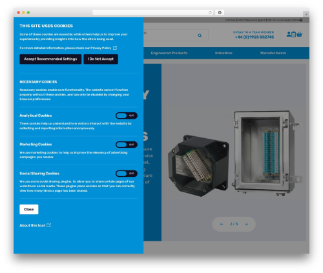Click the Analytical Cookies label

pyautogui.click(x=36, y=116)
